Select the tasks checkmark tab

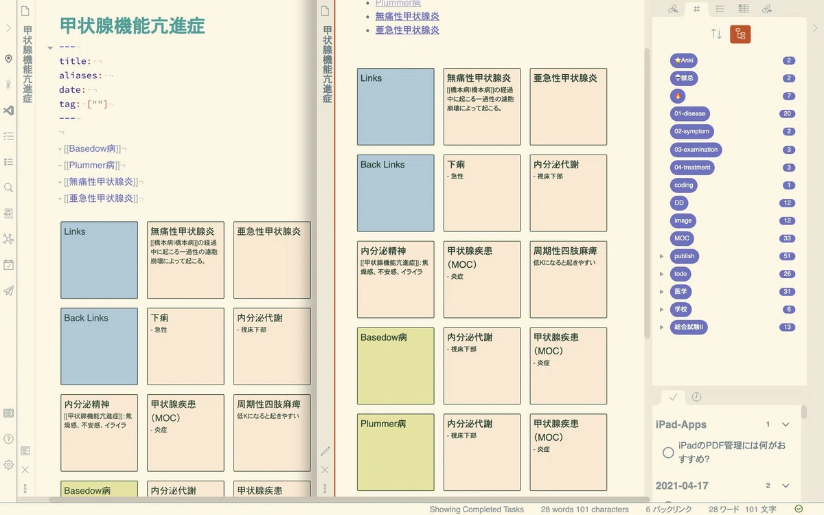tap(674, 397)
